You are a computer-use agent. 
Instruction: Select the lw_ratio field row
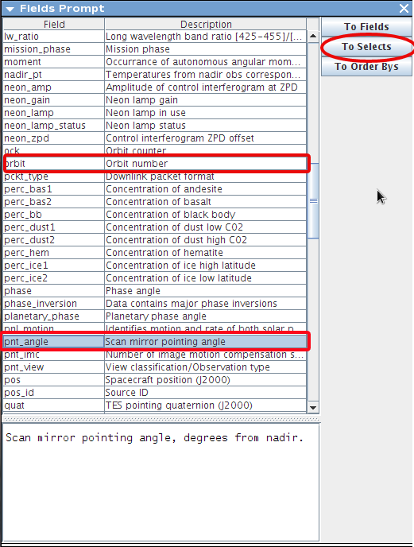click(x=155, y=37)
